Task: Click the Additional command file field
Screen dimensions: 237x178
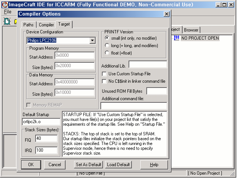Action: [134, 106]
